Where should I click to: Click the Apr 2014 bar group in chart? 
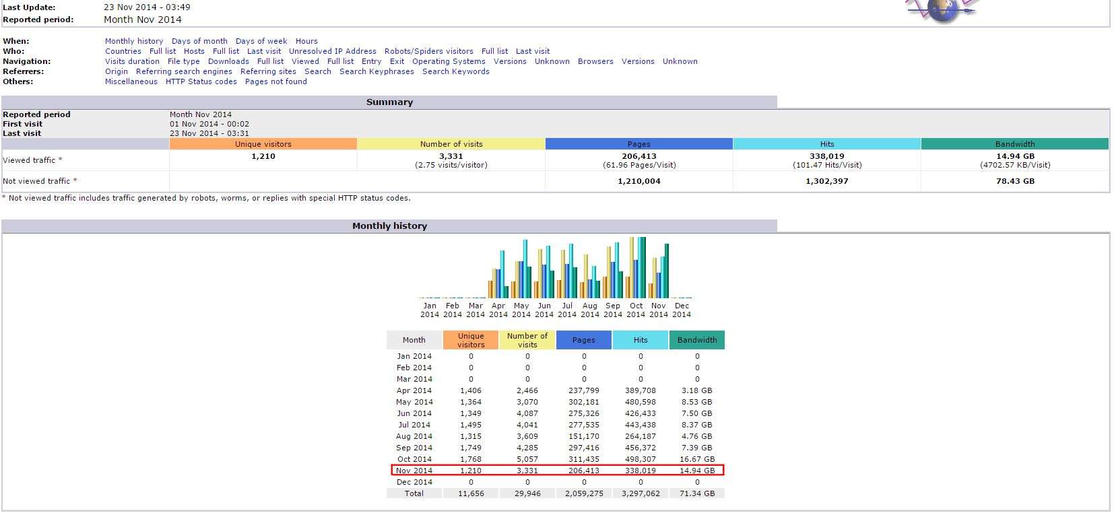click(x=498, y=274)
